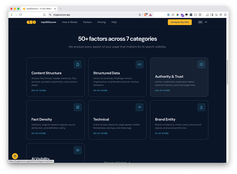The height and width of the screenshot is (174, 237).
Task: Click the Technical card title
Action: [101, 119]
